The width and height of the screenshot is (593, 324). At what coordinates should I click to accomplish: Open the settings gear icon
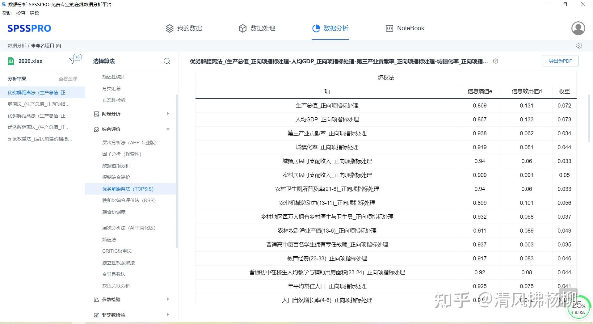(579, 45)
